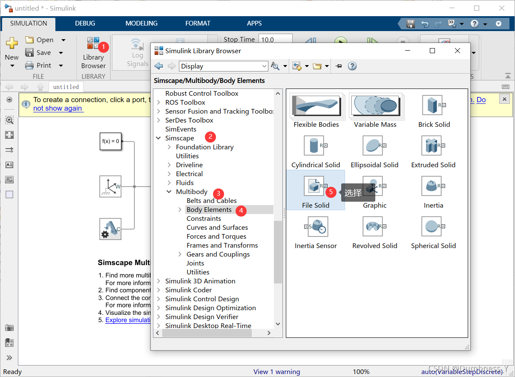515x377 pixels.
Task: Expand the Gears and Couplings node
Action: (x=180, y=254)
